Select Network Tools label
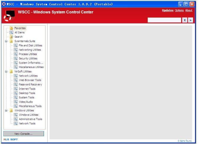This screenshot has width=201, height=144. (27, 124)
